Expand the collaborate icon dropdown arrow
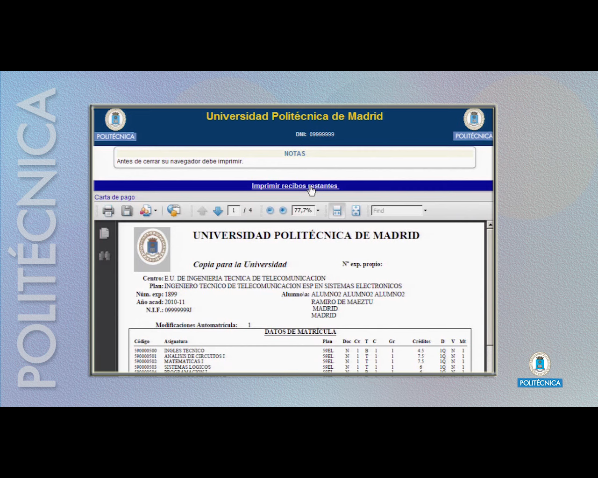 pyautogui.click(x=156, y=211)
